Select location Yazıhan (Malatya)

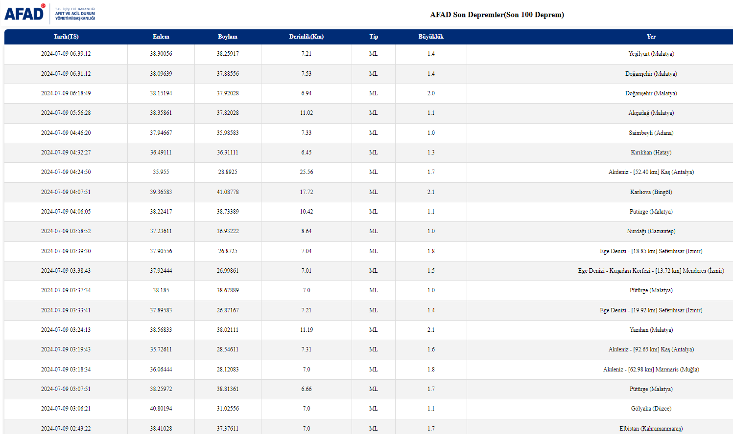(x=651, y=330)
